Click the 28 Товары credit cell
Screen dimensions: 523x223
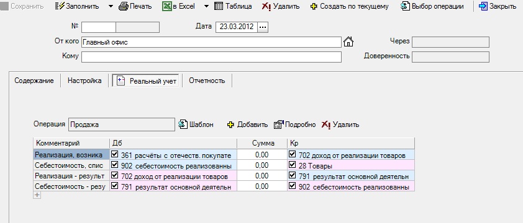(351, 165)
